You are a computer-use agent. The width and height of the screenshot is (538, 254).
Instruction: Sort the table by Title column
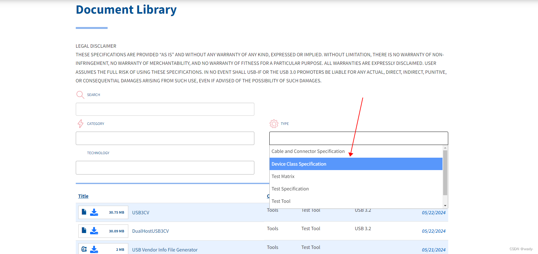(x=83, y=196)
